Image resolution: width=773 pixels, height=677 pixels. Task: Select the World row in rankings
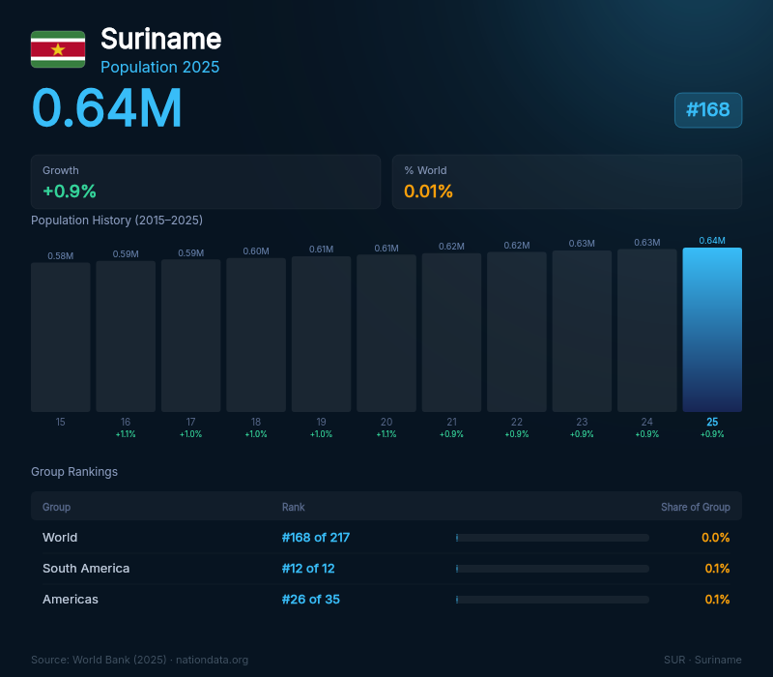click(386, 538)
